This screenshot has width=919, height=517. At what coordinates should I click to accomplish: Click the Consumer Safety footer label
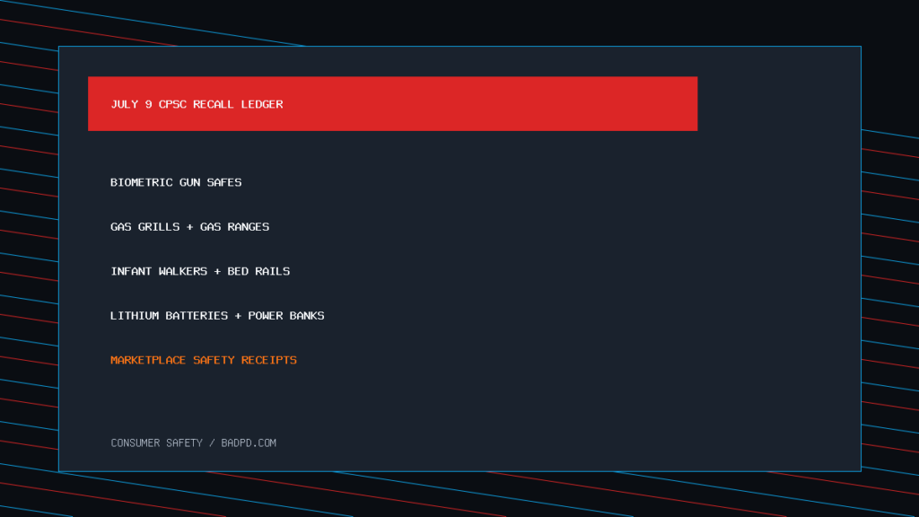[x=156, y=443]
